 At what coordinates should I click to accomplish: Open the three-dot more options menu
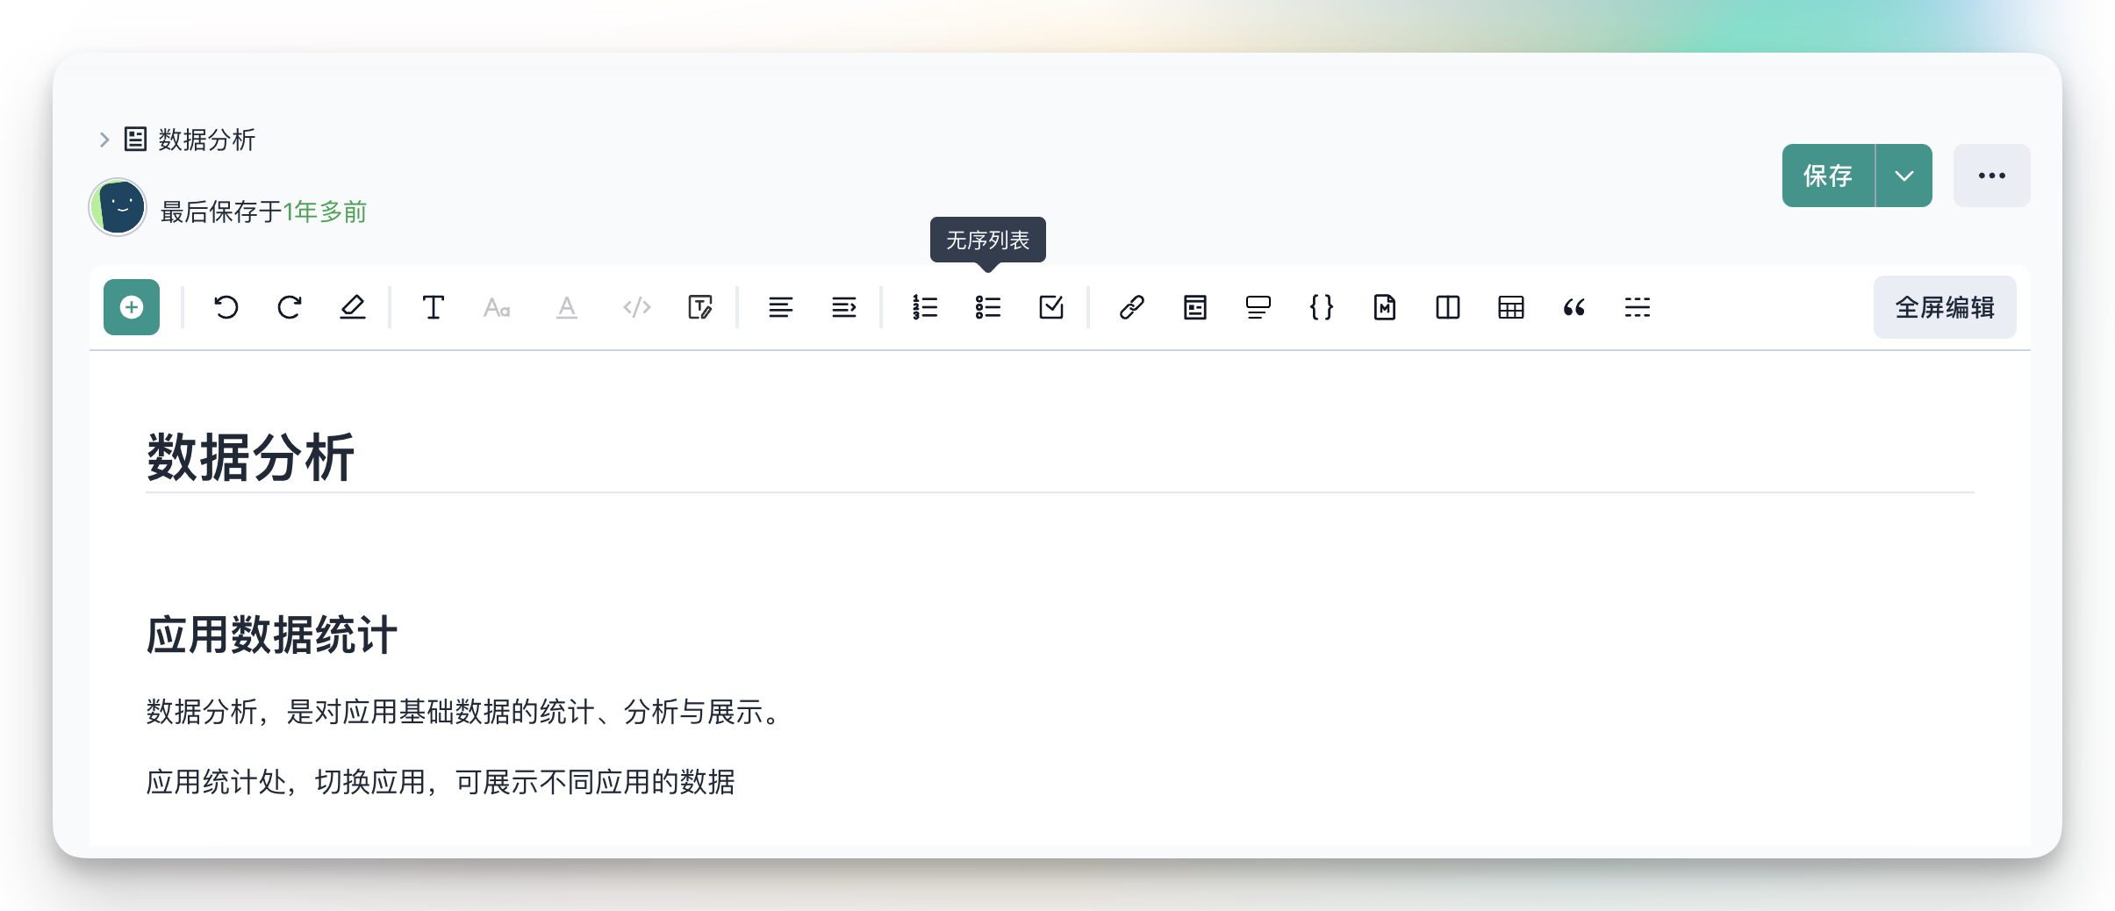pyautogui.click(x=1992, y=176)
